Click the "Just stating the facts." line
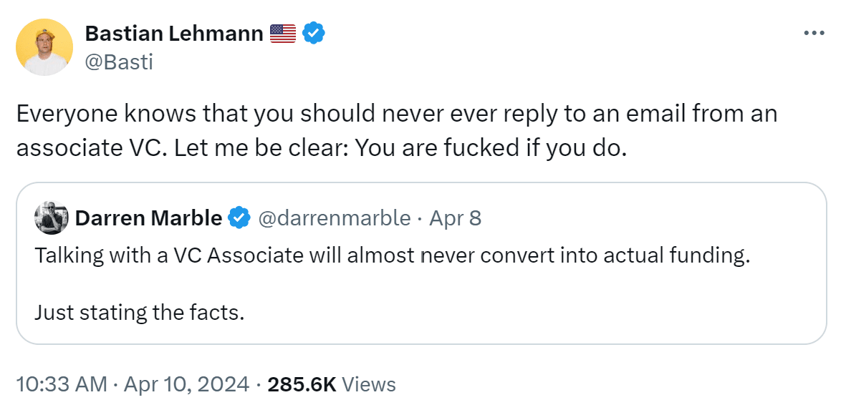Viewport: 841px width, 405px height. tap(139, 313)
